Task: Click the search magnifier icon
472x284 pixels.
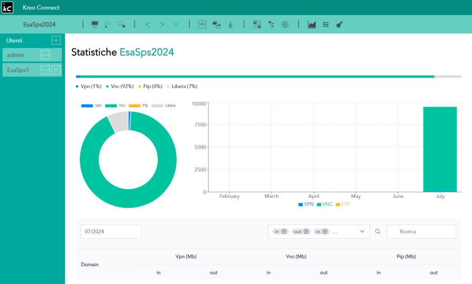Action: pyautogui.click(x=378, y=231)
